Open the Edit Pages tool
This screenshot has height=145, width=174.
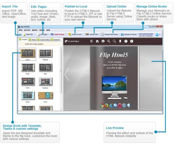[x=42, y=34]
